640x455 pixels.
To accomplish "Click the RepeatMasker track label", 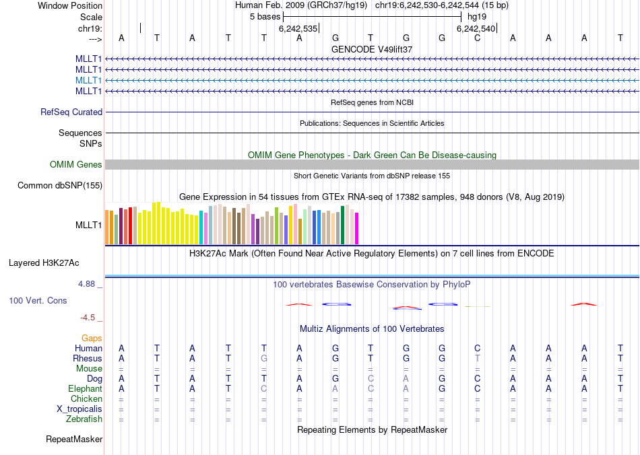I will tap(74, 439).
